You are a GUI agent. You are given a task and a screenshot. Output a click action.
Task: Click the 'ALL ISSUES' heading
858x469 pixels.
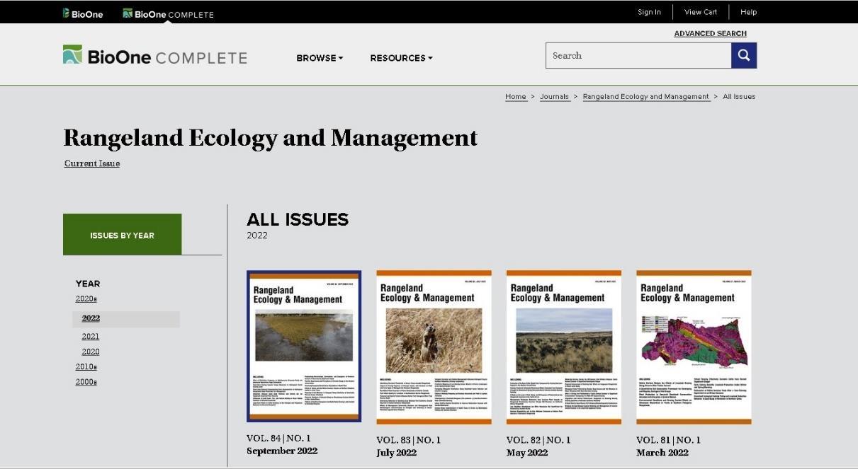[x=298, y=219]
